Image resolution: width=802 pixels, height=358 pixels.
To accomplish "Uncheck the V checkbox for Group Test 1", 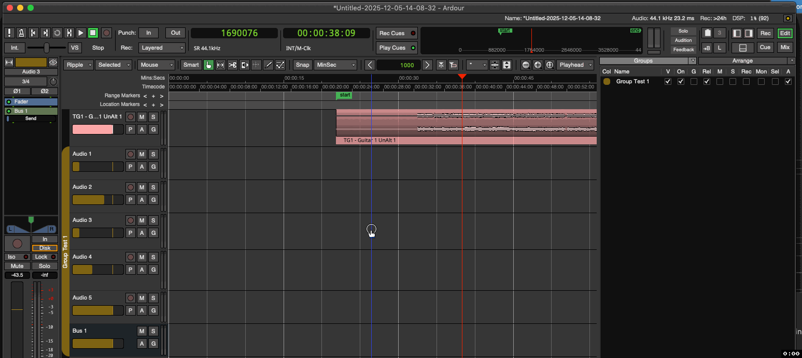I will (x=668, y=82).
